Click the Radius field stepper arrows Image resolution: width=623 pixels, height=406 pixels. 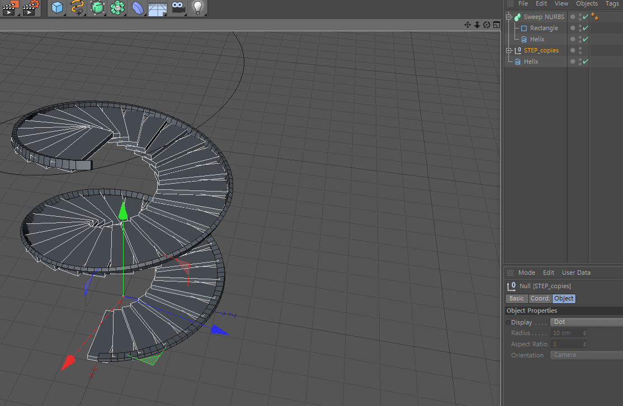coord(584,333)
